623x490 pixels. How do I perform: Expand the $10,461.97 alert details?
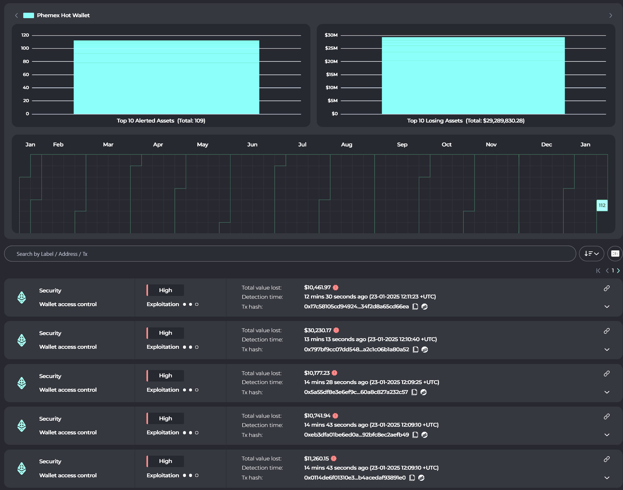pyautogui.click(x=607, y=307)
